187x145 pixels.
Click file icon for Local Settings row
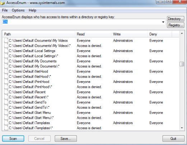[x=6, y=51]
